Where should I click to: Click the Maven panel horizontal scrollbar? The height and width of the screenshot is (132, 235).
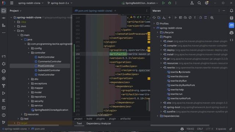180,125
